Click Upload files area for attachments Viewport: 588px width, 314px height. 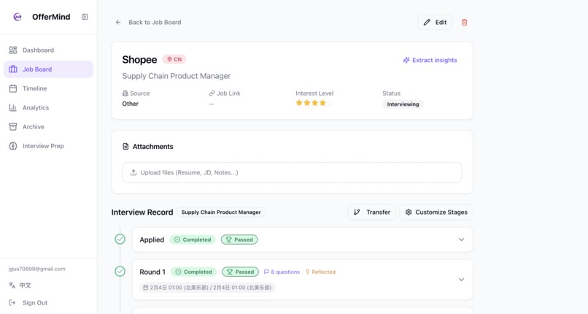(x=292, y=172)
